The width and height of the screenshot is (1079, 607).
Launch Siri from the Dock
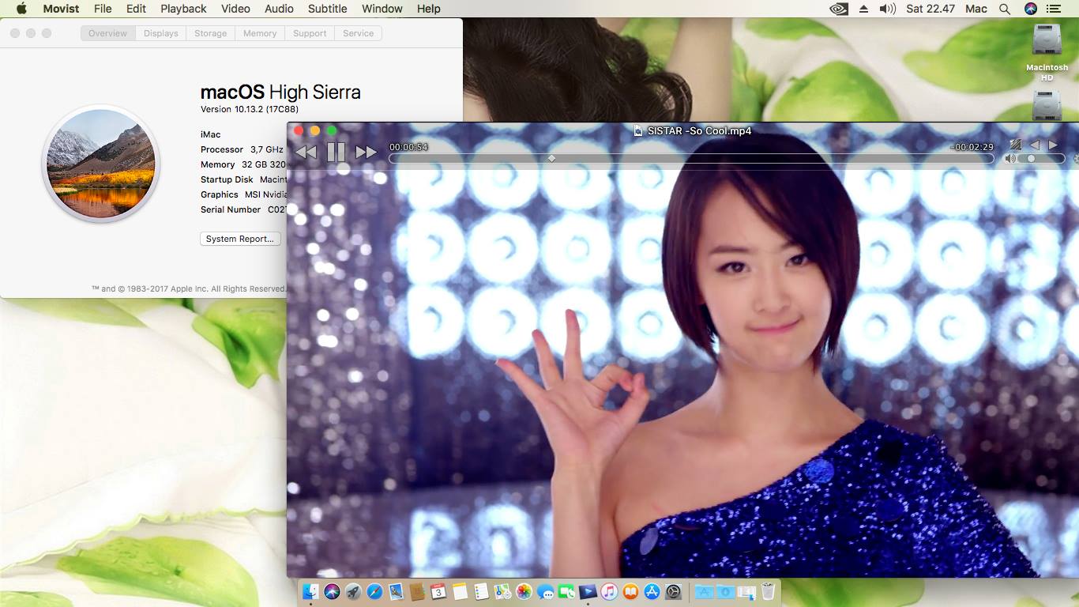pos(332,591)
